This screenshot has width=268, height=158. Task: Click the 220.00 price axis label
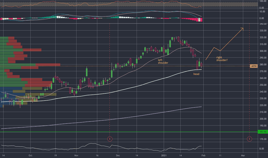(x=263, y=105)
